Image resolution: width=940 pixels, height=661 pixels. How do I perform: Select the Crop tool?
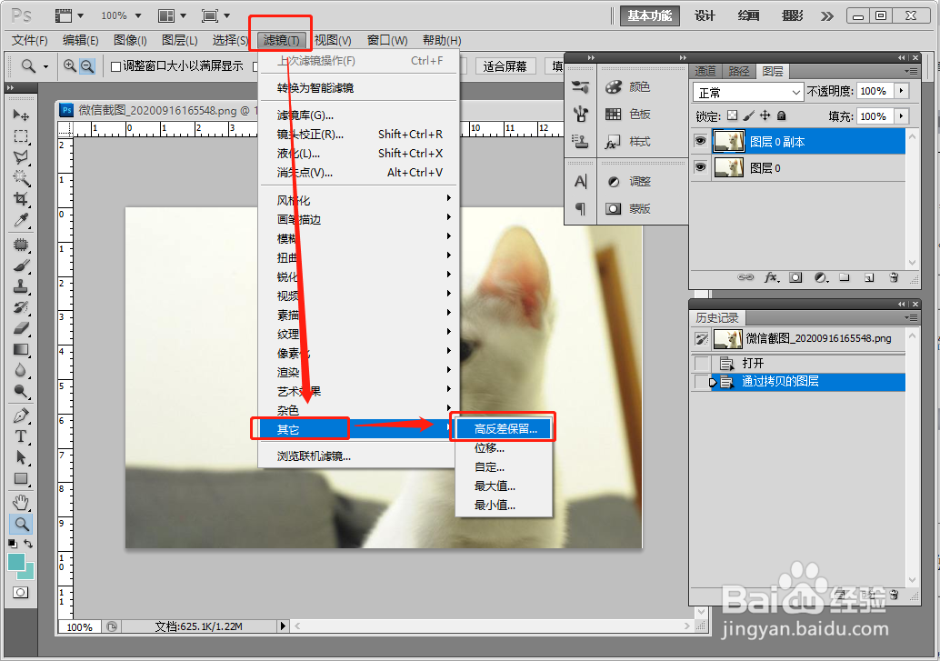(x=21, y=199)
